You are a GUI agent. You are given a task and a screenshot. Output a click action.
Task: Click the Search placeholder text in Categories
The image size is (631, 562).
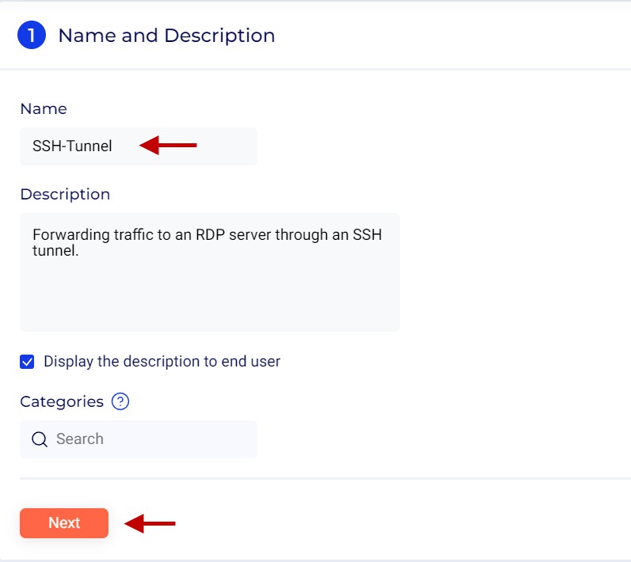point(80,439)
